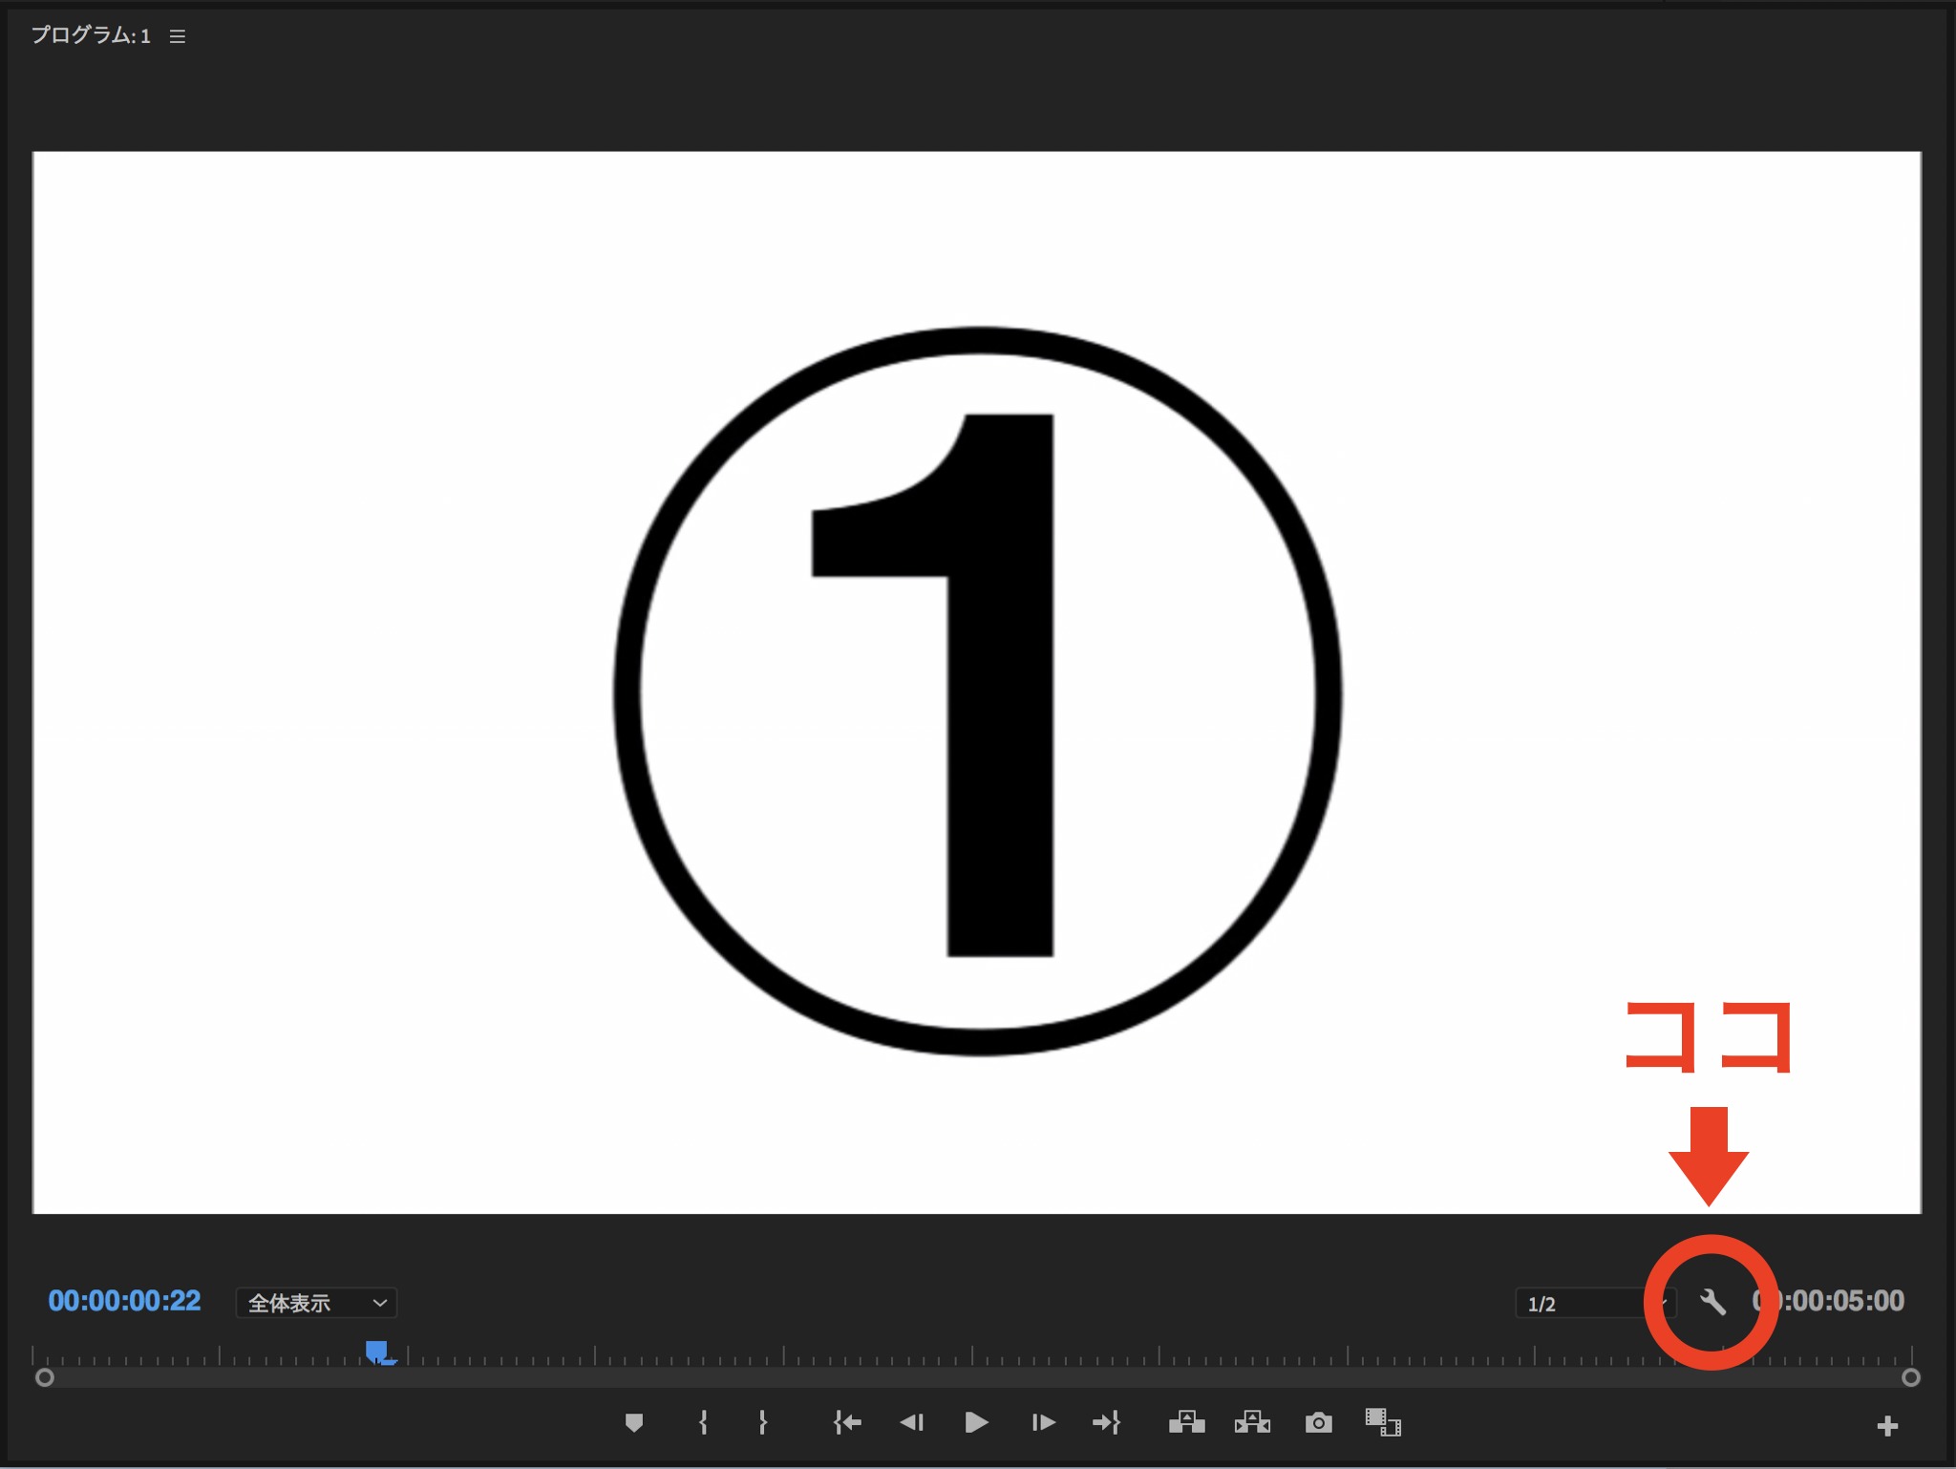The height and width of the screenshot is (1469, 1956).
Task: Click the left zoom scroll bar handle
Action: click(x=44, y=1377)
